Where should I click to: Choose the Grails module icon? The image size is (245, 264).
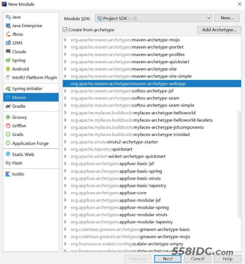coord(8,134)
